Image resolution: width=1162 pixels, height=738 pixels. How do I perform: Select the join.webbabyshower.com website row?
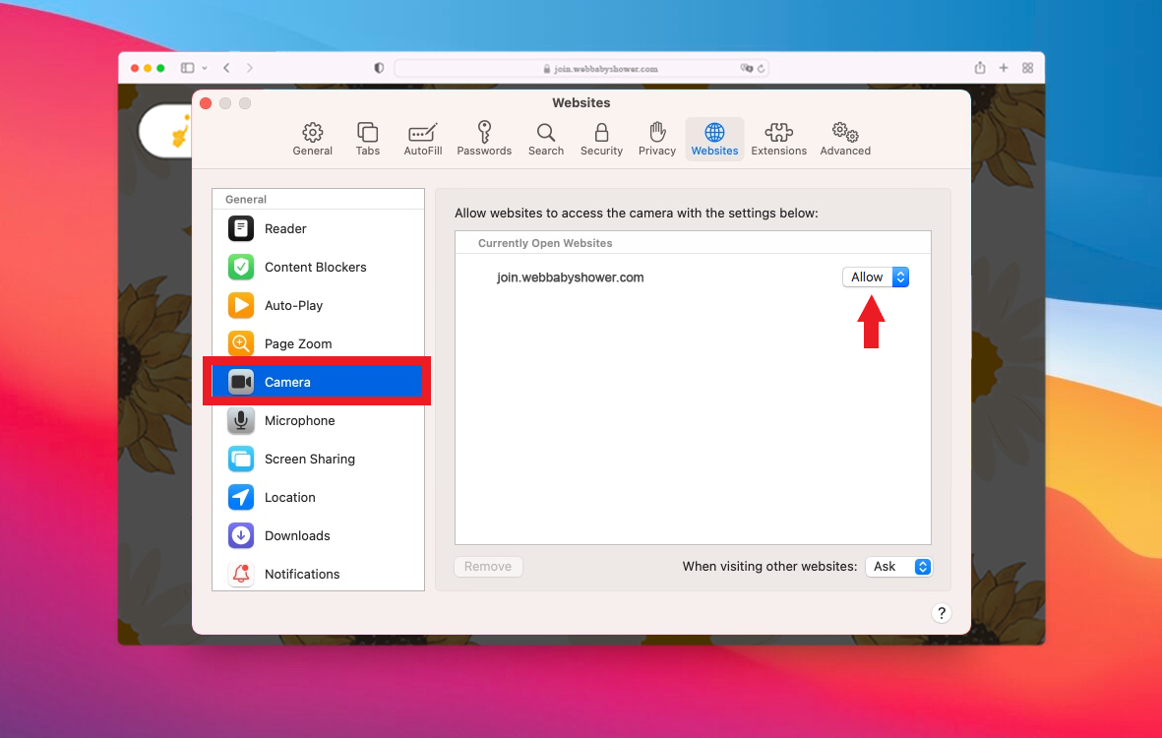(693, 277)
